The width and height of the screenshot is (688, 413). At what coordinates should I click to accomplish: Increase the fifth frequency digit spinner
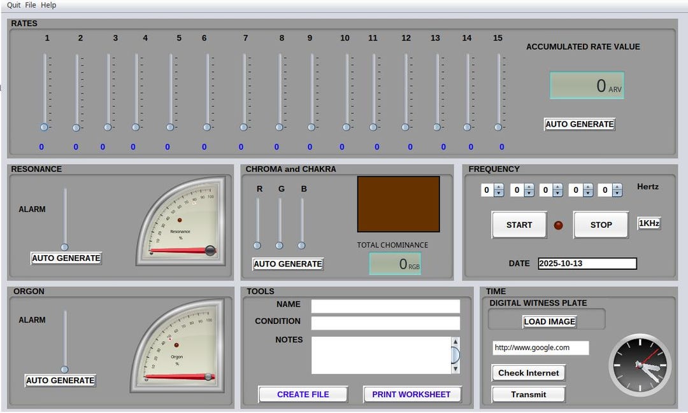tap(617, 186)
